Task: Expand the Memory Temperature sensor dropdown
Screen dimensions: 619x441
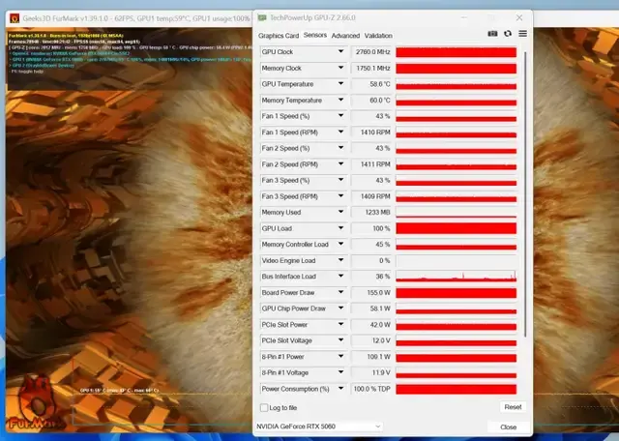Action: [x=340, y=100]
